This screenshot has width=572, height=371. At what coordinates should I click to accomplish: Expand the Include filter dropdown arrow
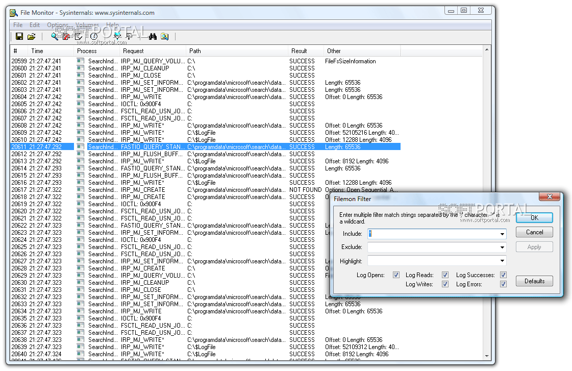coord(503,234)
